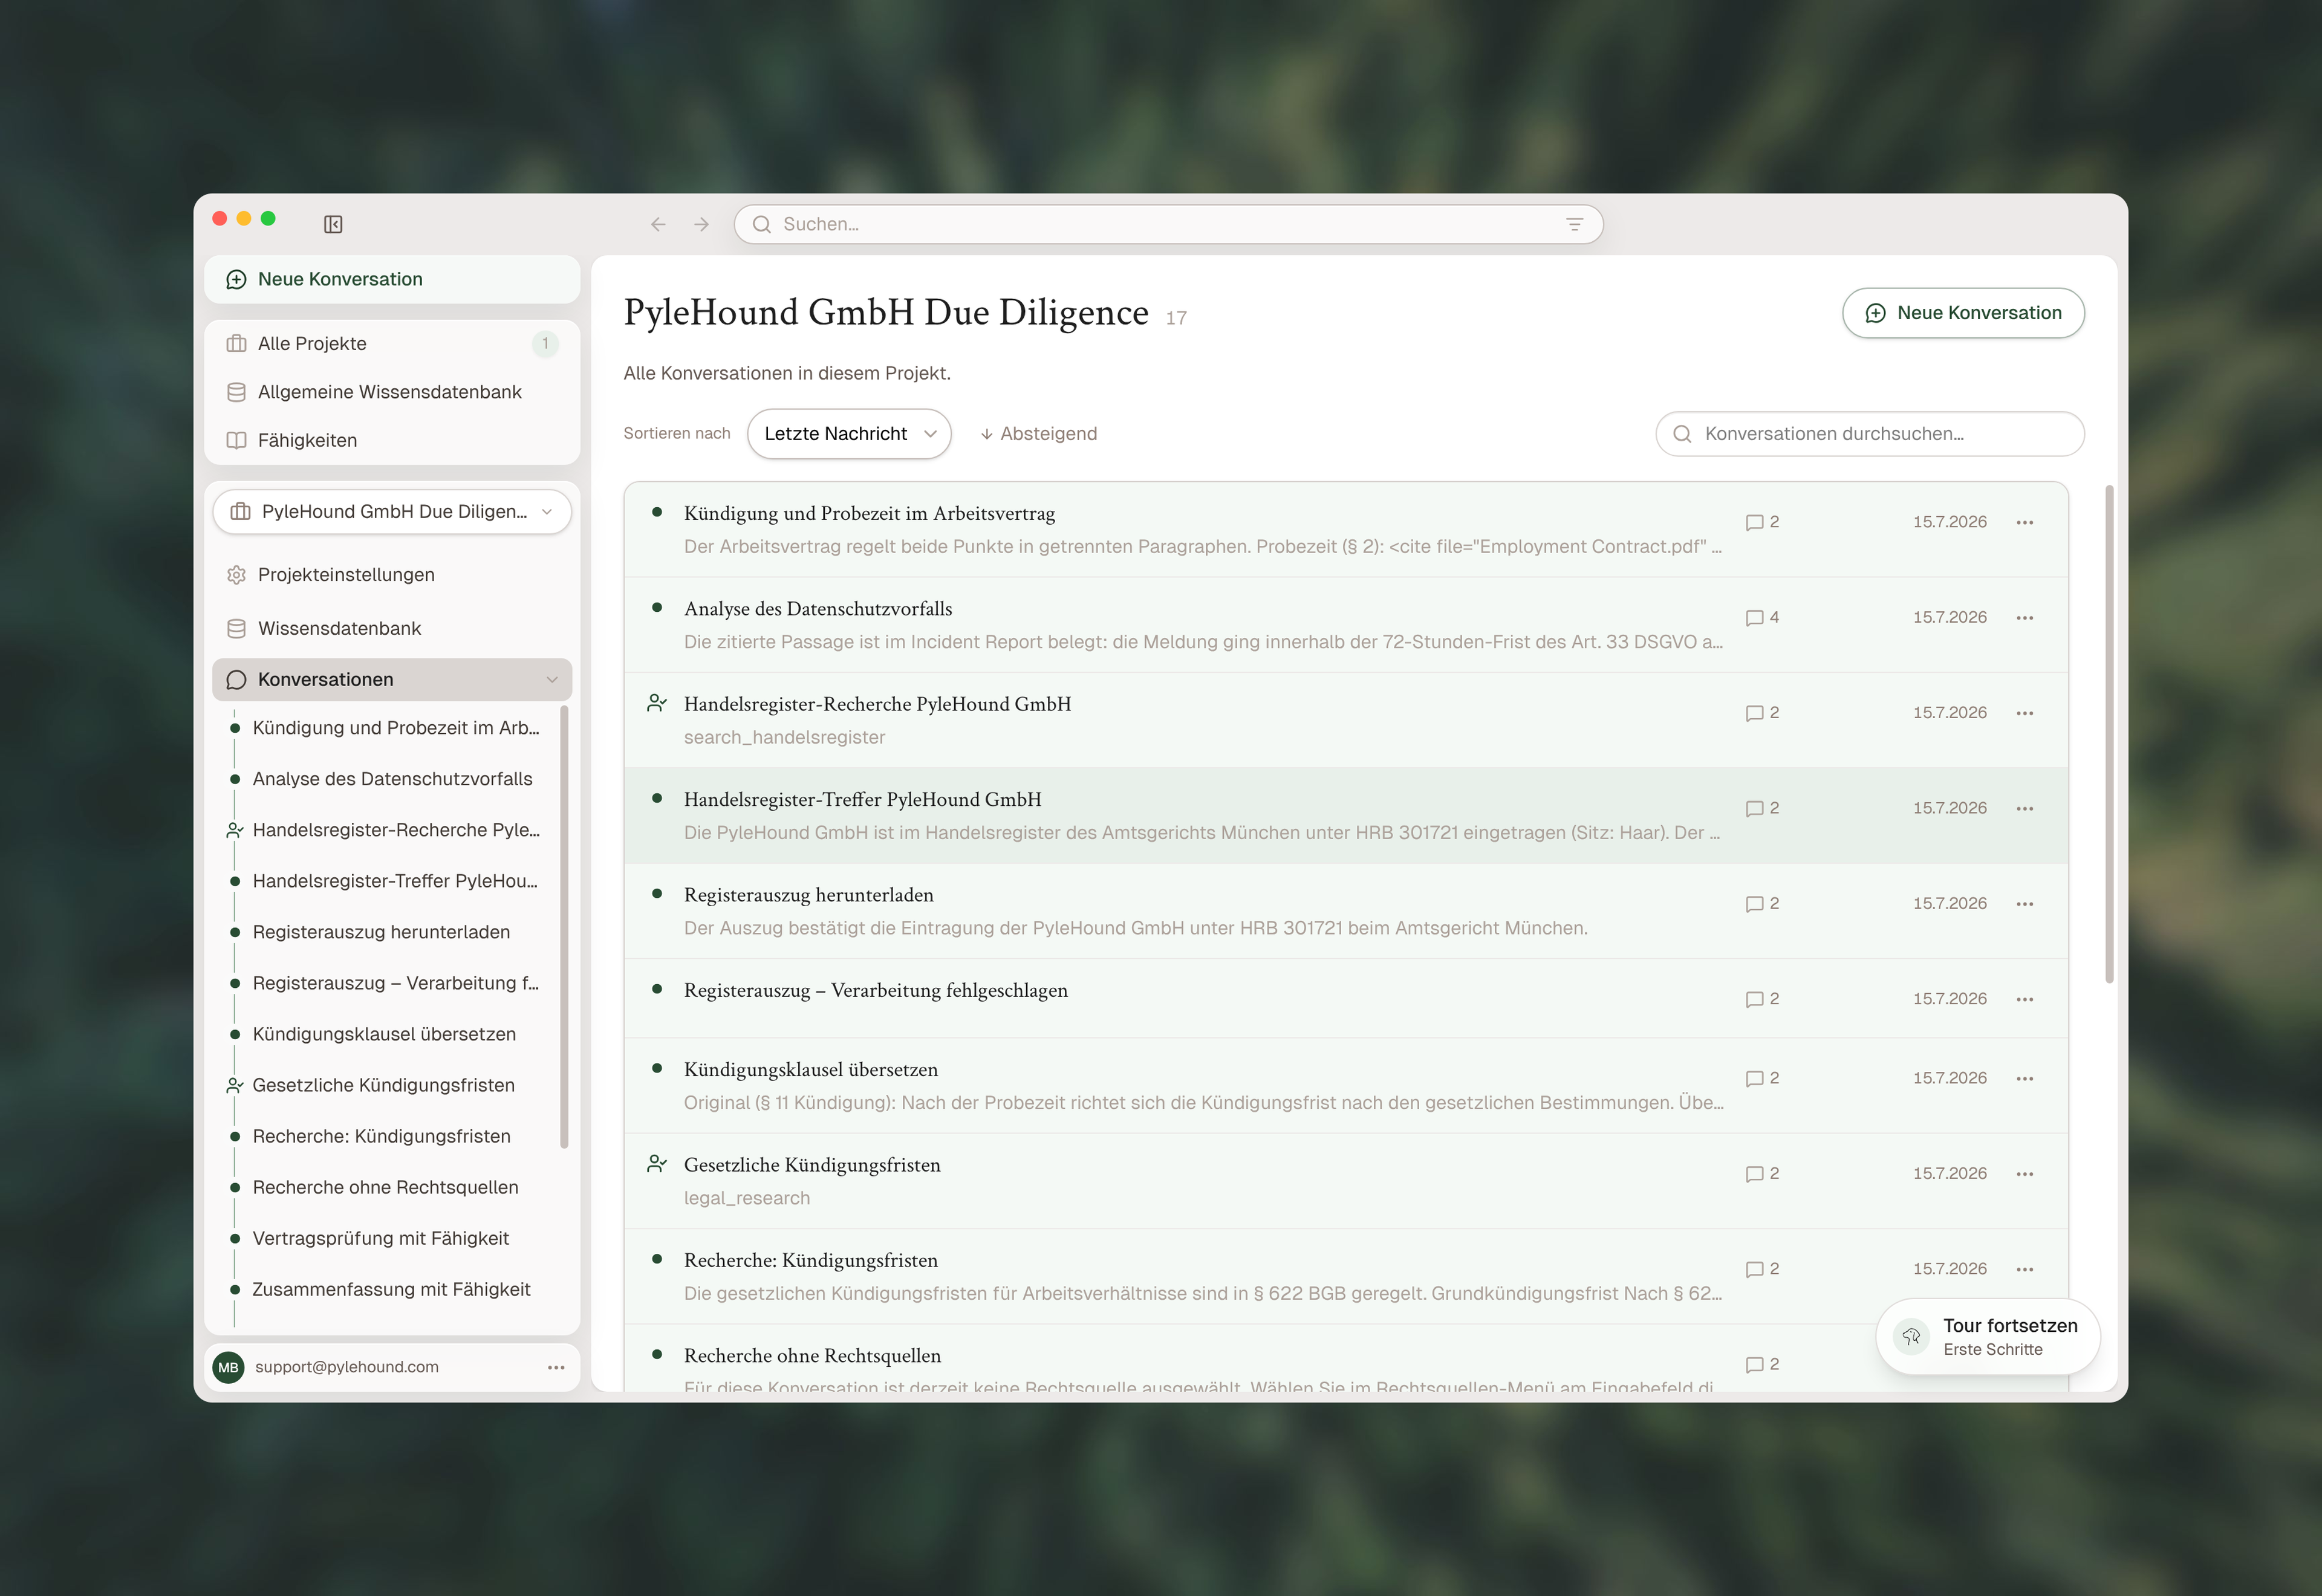2322x1596 pixels.
Task: Open more options for Registerauszug herunterladen row
Action: pos(2025,904)
